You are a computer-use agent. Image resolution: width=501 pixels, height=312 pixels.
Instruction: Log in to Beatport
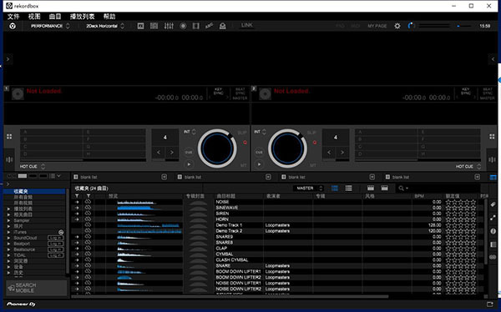[x=56, y=244]
